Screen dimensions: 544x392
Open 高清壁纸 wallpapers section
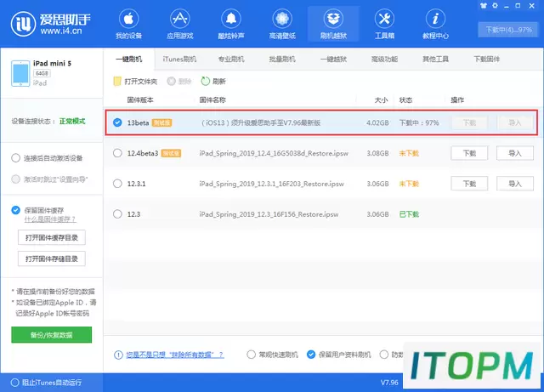point(282,25)
